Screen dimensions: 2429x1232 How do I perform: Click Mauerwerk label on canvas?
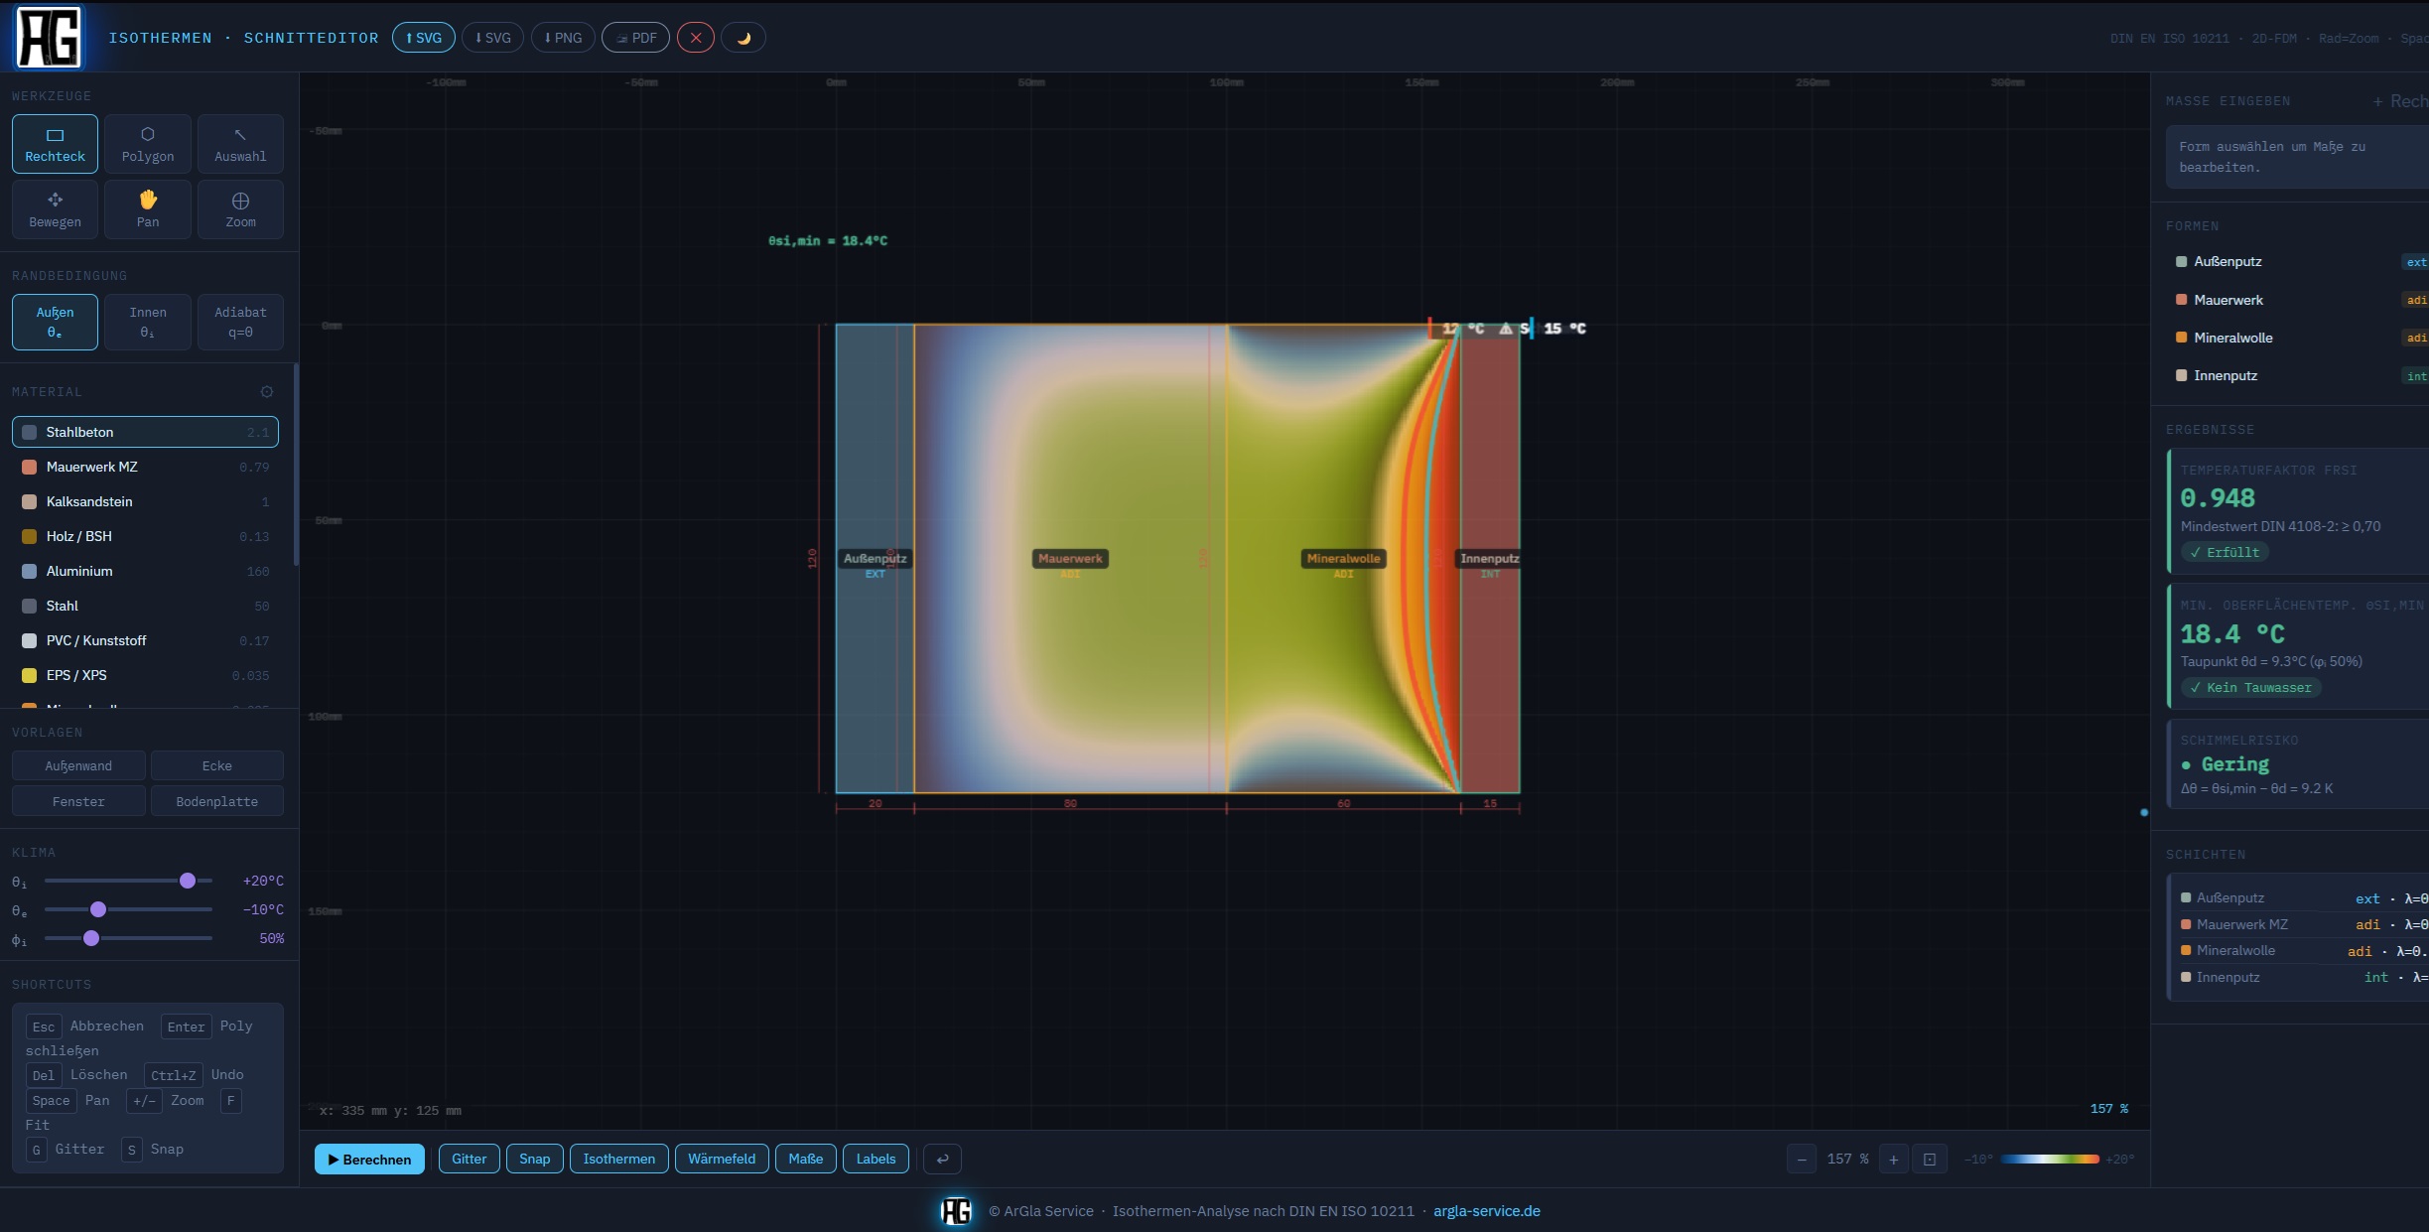coord(1070,559)
